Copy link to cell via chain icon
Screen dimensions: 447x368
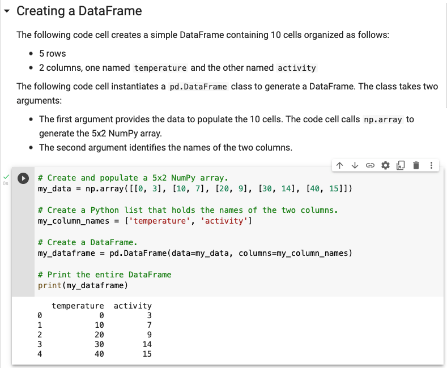(370, 165)
